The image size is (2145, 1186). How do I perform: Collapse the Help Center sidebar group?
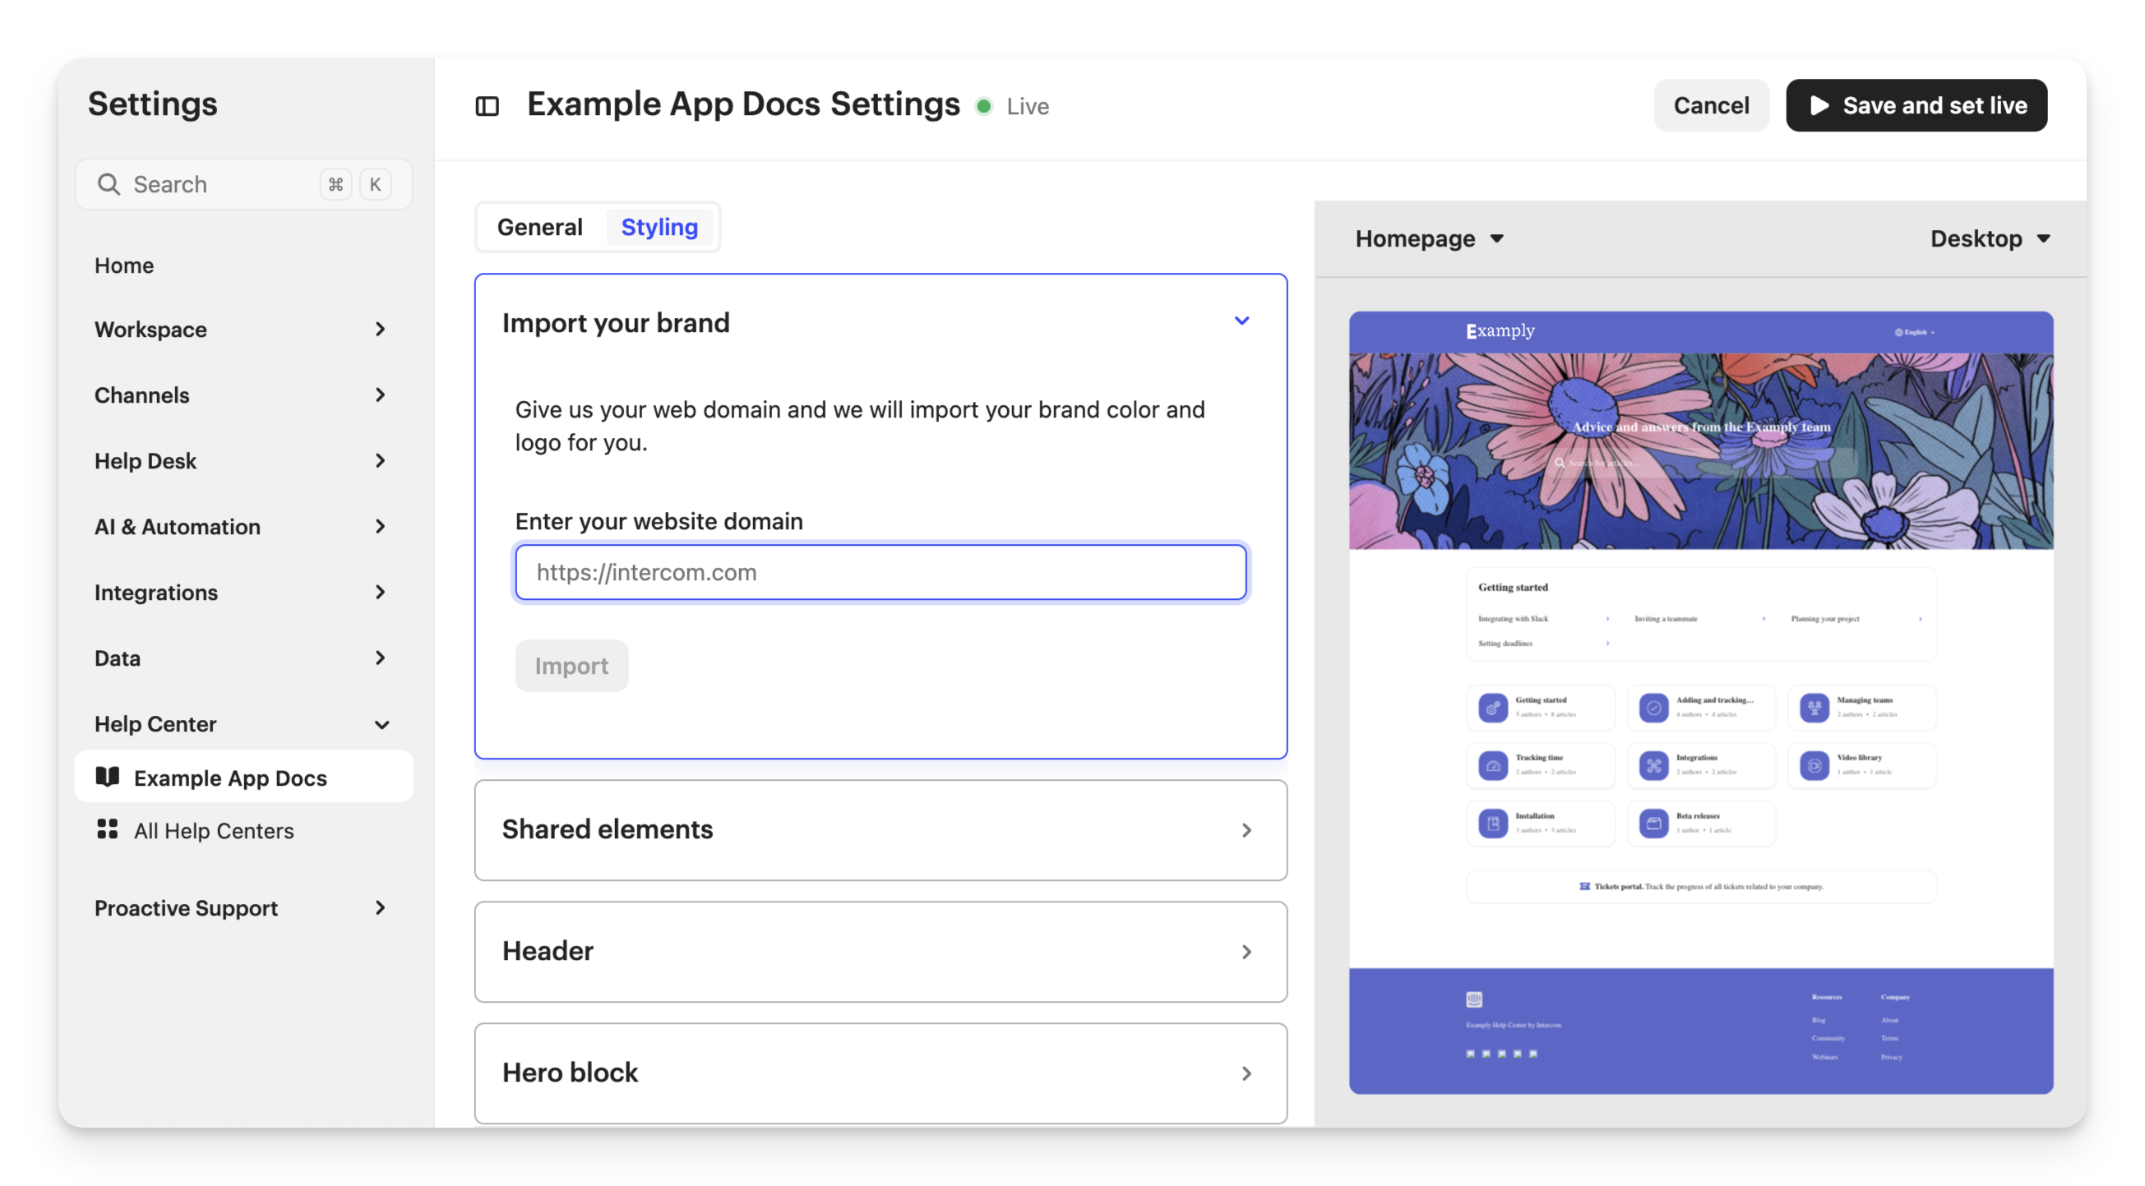pos(381,724)
